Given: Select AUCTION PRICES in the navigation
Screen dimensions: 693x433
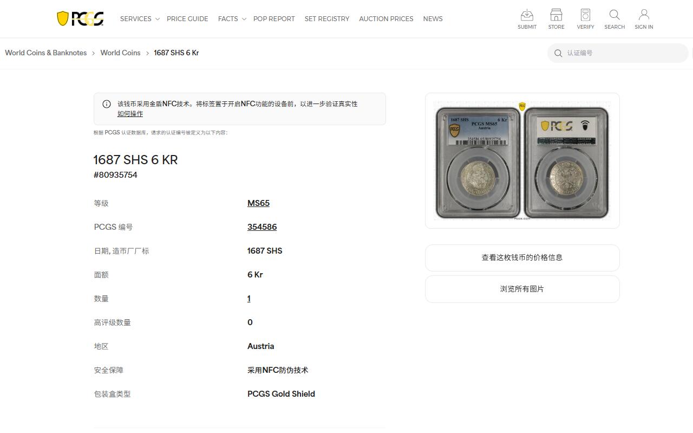Looking at the screenshot, I should (386, 18).
